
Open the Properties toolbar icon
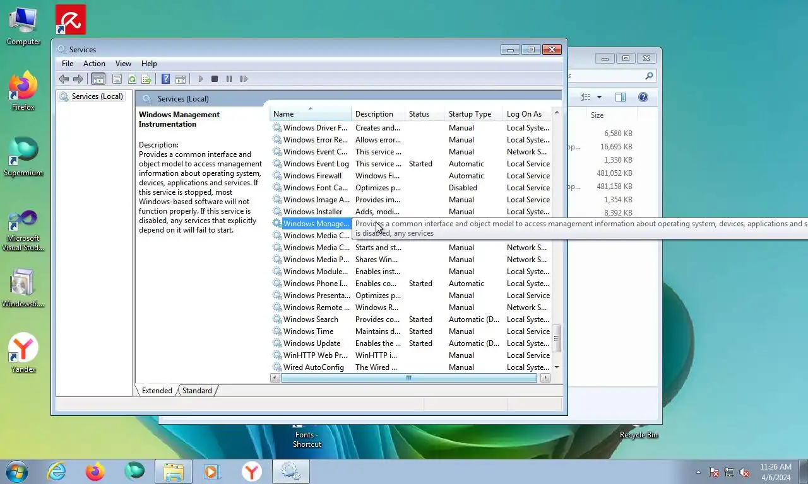point(117,79)
